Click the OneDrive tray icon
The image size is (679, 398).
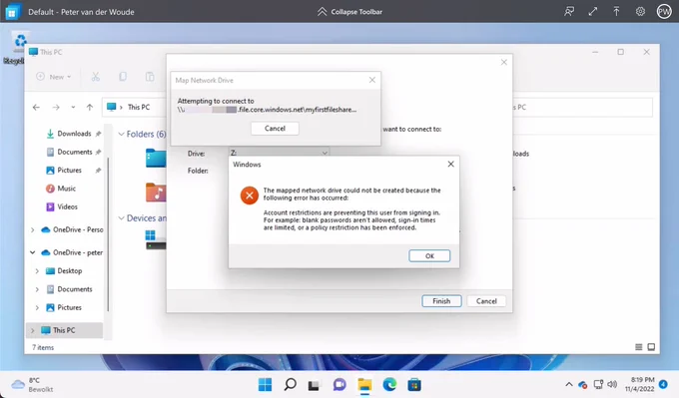[583, 384]
